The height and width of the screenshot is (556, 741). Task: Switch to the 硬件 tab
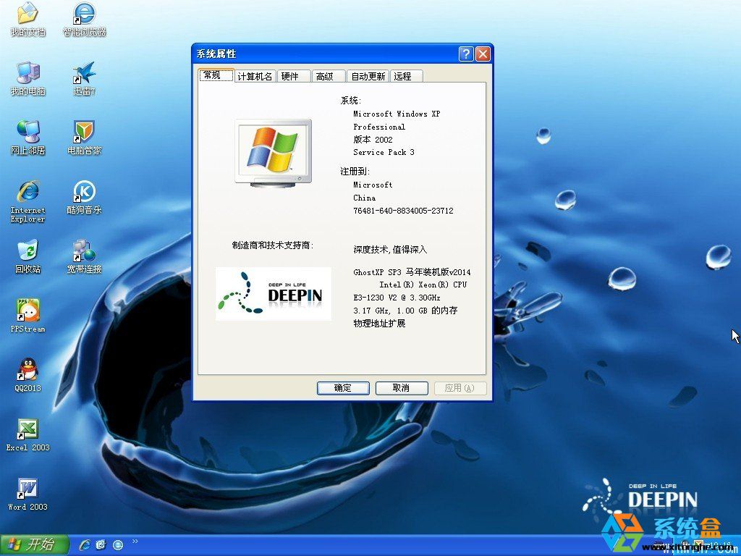[292, 75]
